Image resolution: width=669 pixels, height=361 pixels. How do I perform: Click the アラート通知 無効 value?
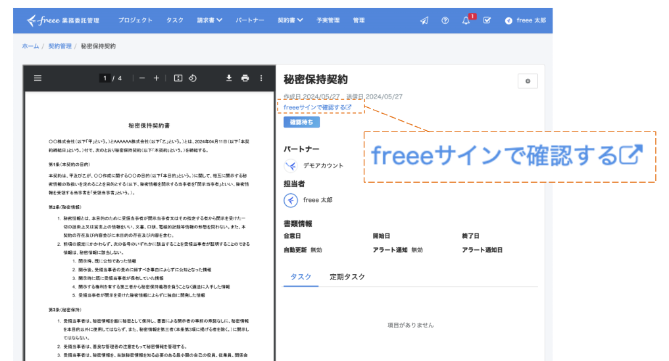point(417,250)
